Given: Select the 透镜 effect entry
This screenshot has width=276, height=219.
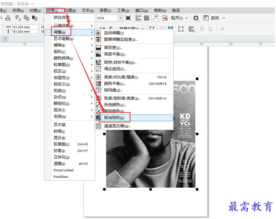Looking at the screenshot, I should tap(69, 164).
